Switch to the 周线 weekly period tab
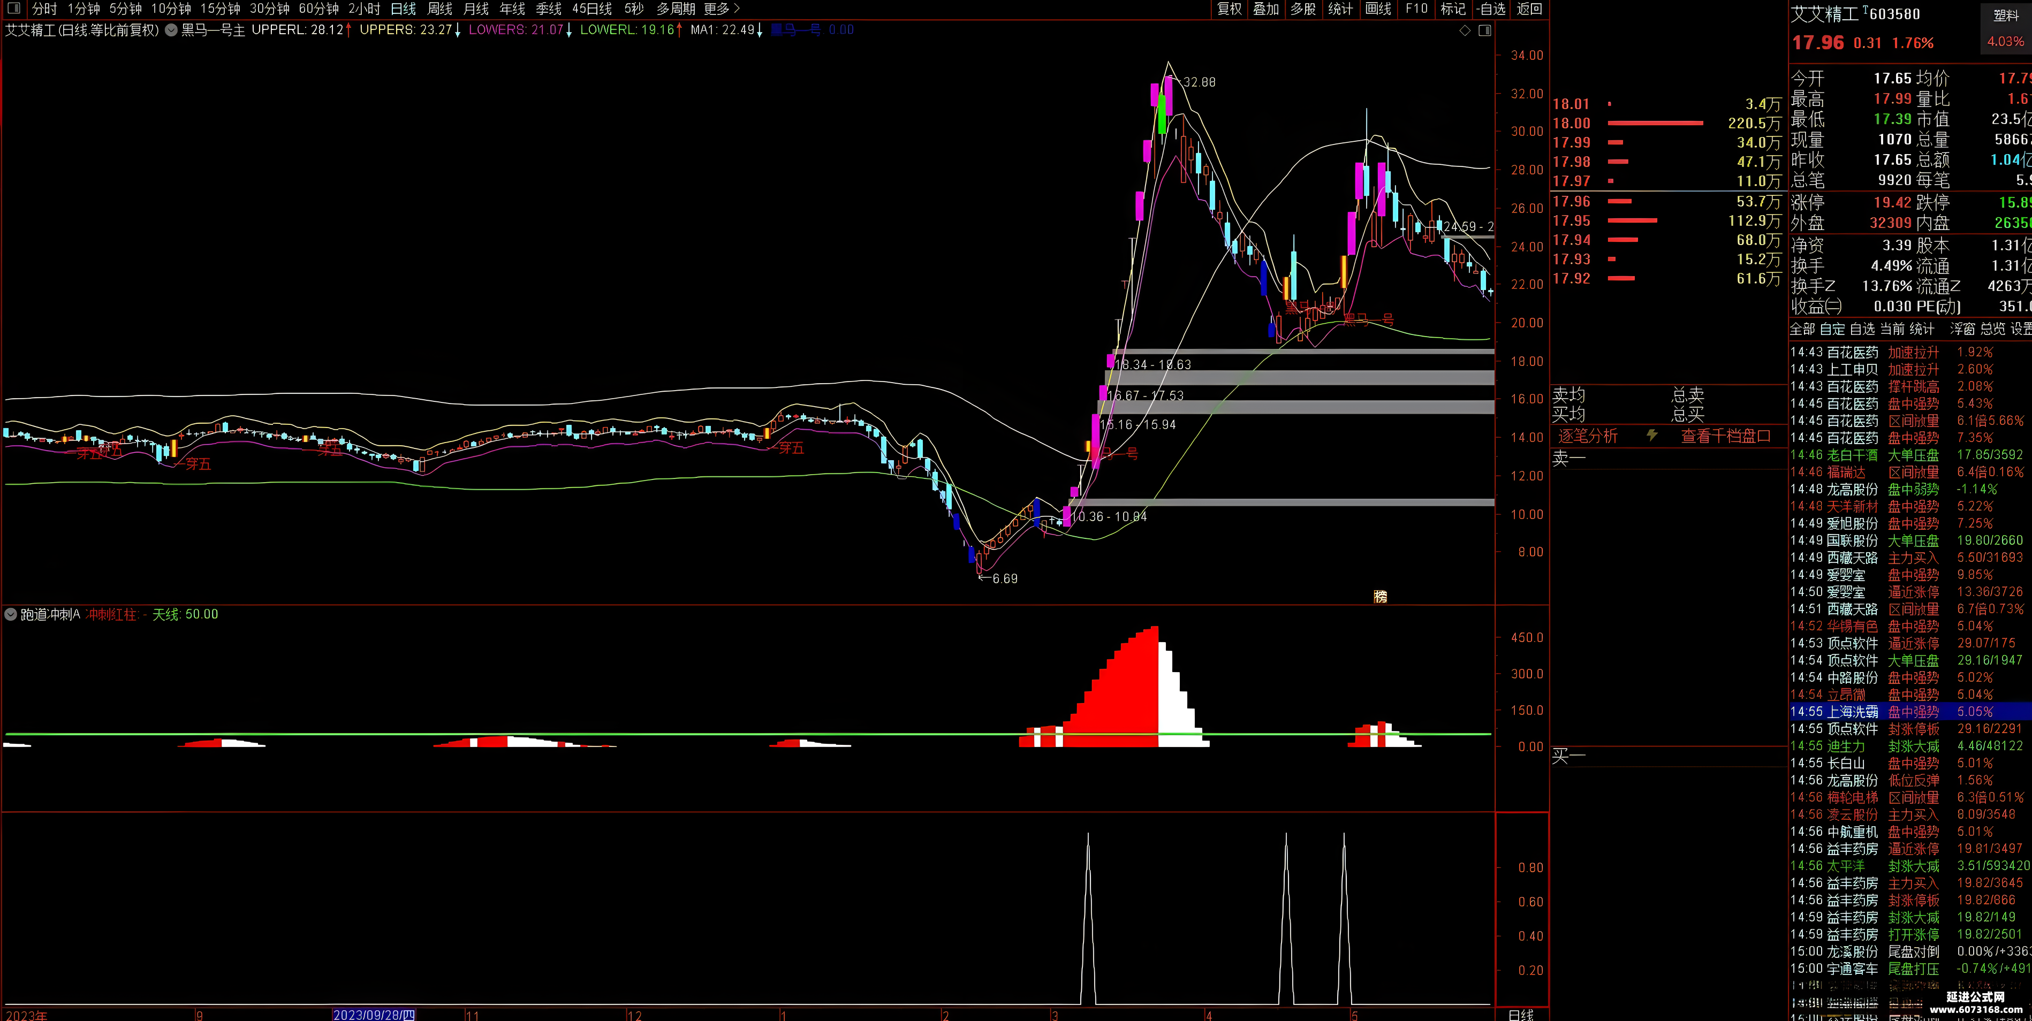 [x=439, y=9]
